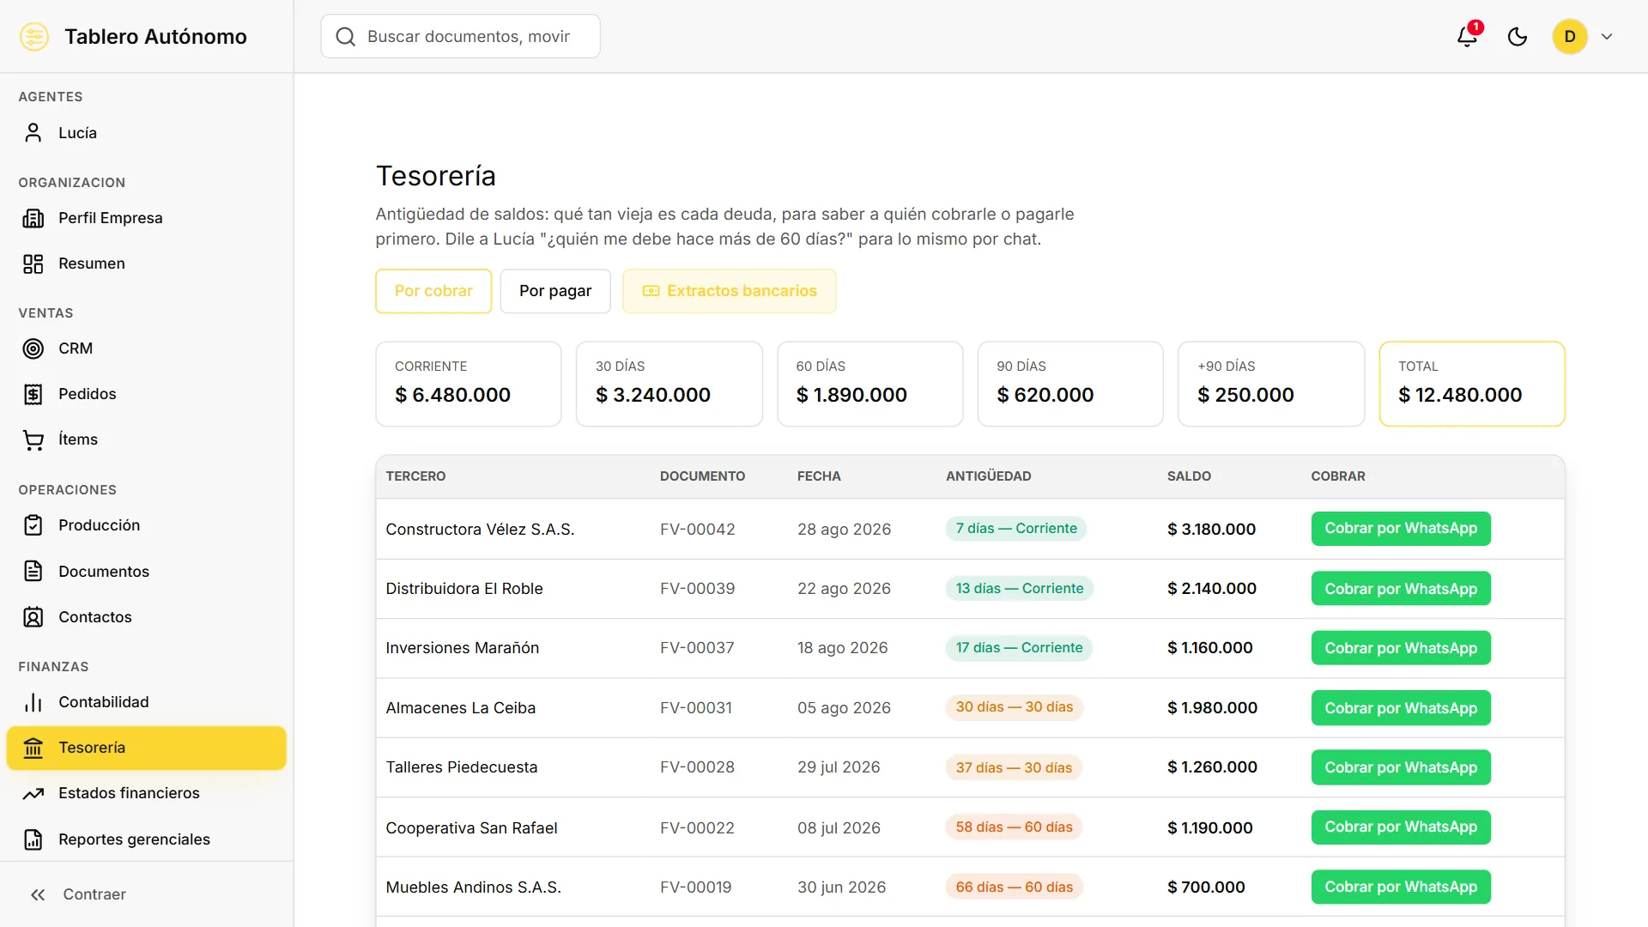The height and width of the screenshot is (927, 1648).
Task: Go to Reportes gerenciales menu item
Action: [146, 839]
